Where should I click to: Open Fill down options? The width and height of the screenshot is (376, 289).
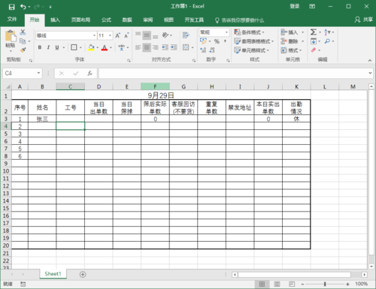click(x=314, y=41)
